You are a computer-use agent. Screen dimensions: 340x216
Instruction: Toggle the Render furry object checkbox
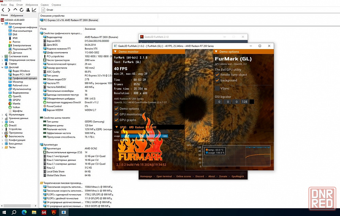point(217,75)
